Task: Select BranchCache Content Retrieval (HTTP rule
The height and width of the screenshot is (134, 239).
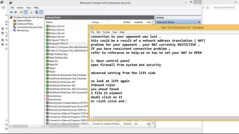Action: tap(69, 103)
